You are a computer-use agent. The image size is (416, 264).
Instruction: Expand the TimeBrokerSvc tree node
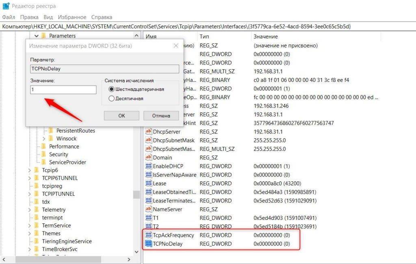(x=29, y=249)
